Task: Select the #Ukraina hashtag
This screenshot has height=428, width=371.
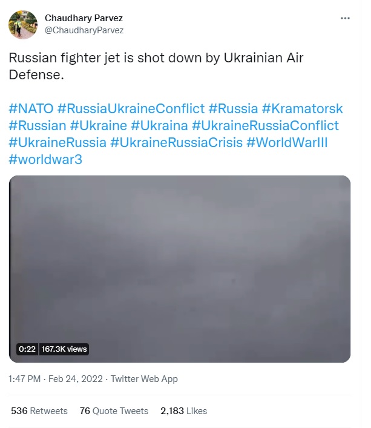Action: 159,126
